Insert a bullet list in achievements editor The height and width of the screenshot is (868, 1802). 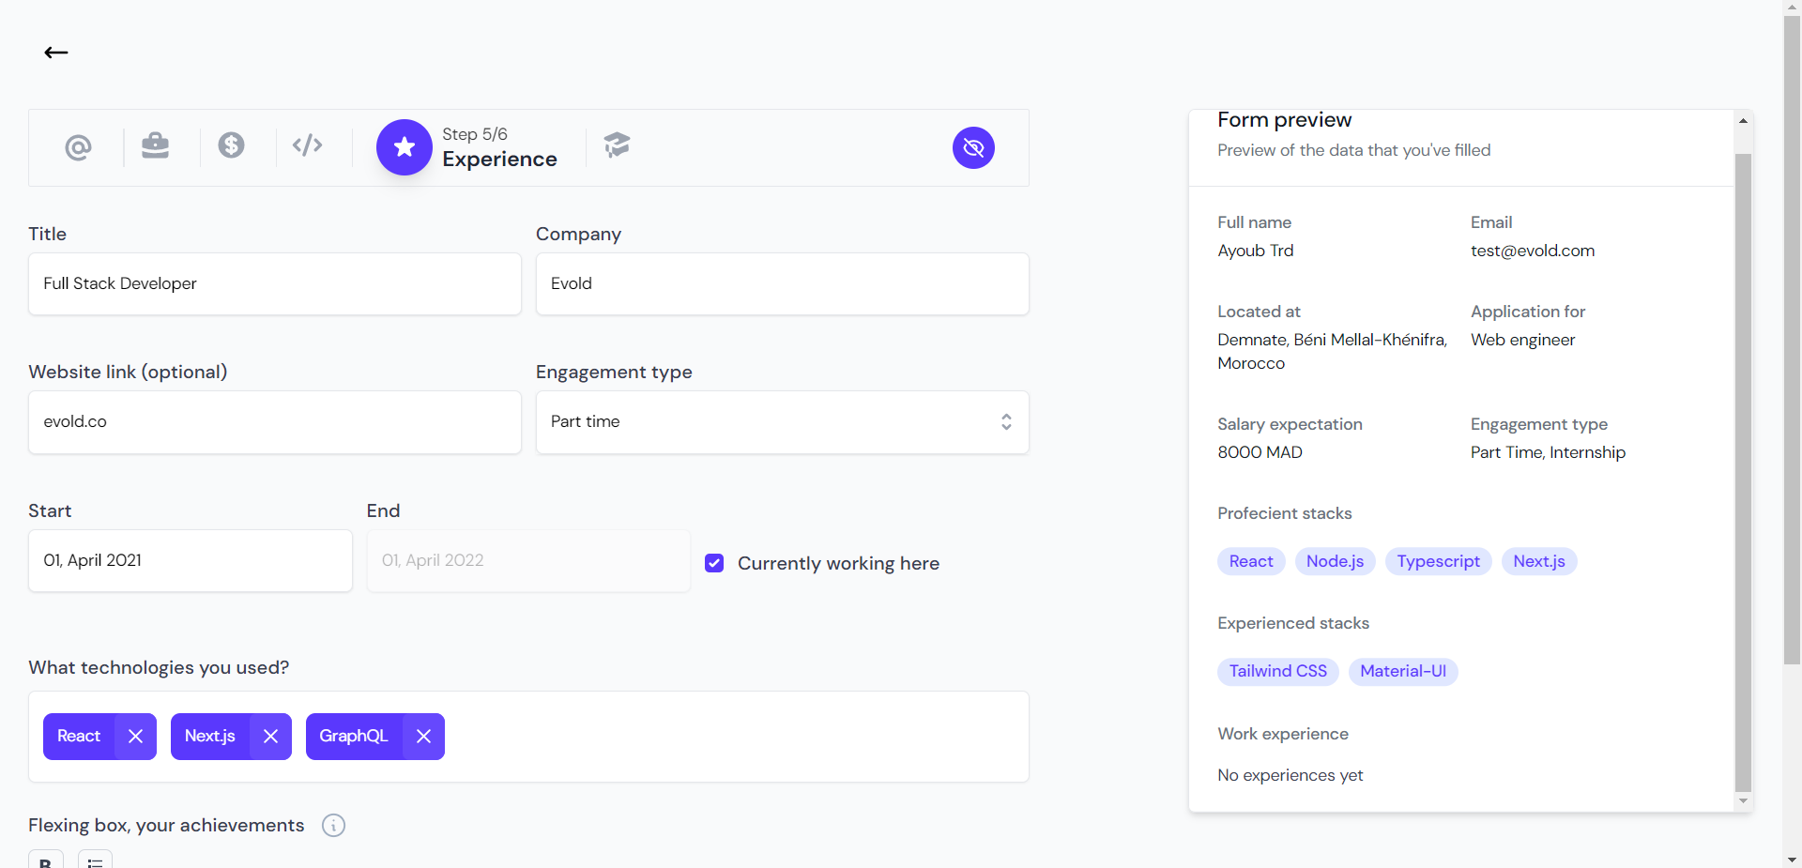coord(95,860)
